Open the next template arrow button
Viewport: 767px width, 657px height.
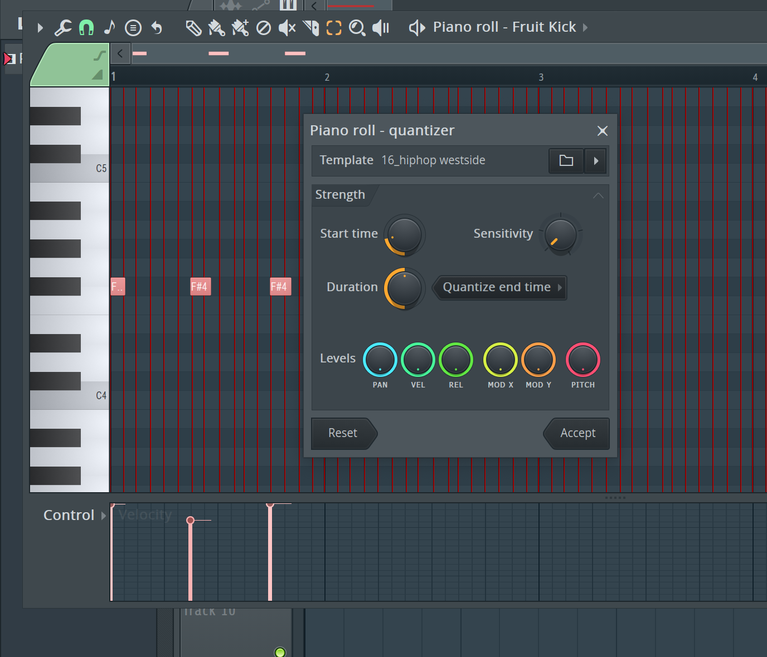(x=596, y=161)
